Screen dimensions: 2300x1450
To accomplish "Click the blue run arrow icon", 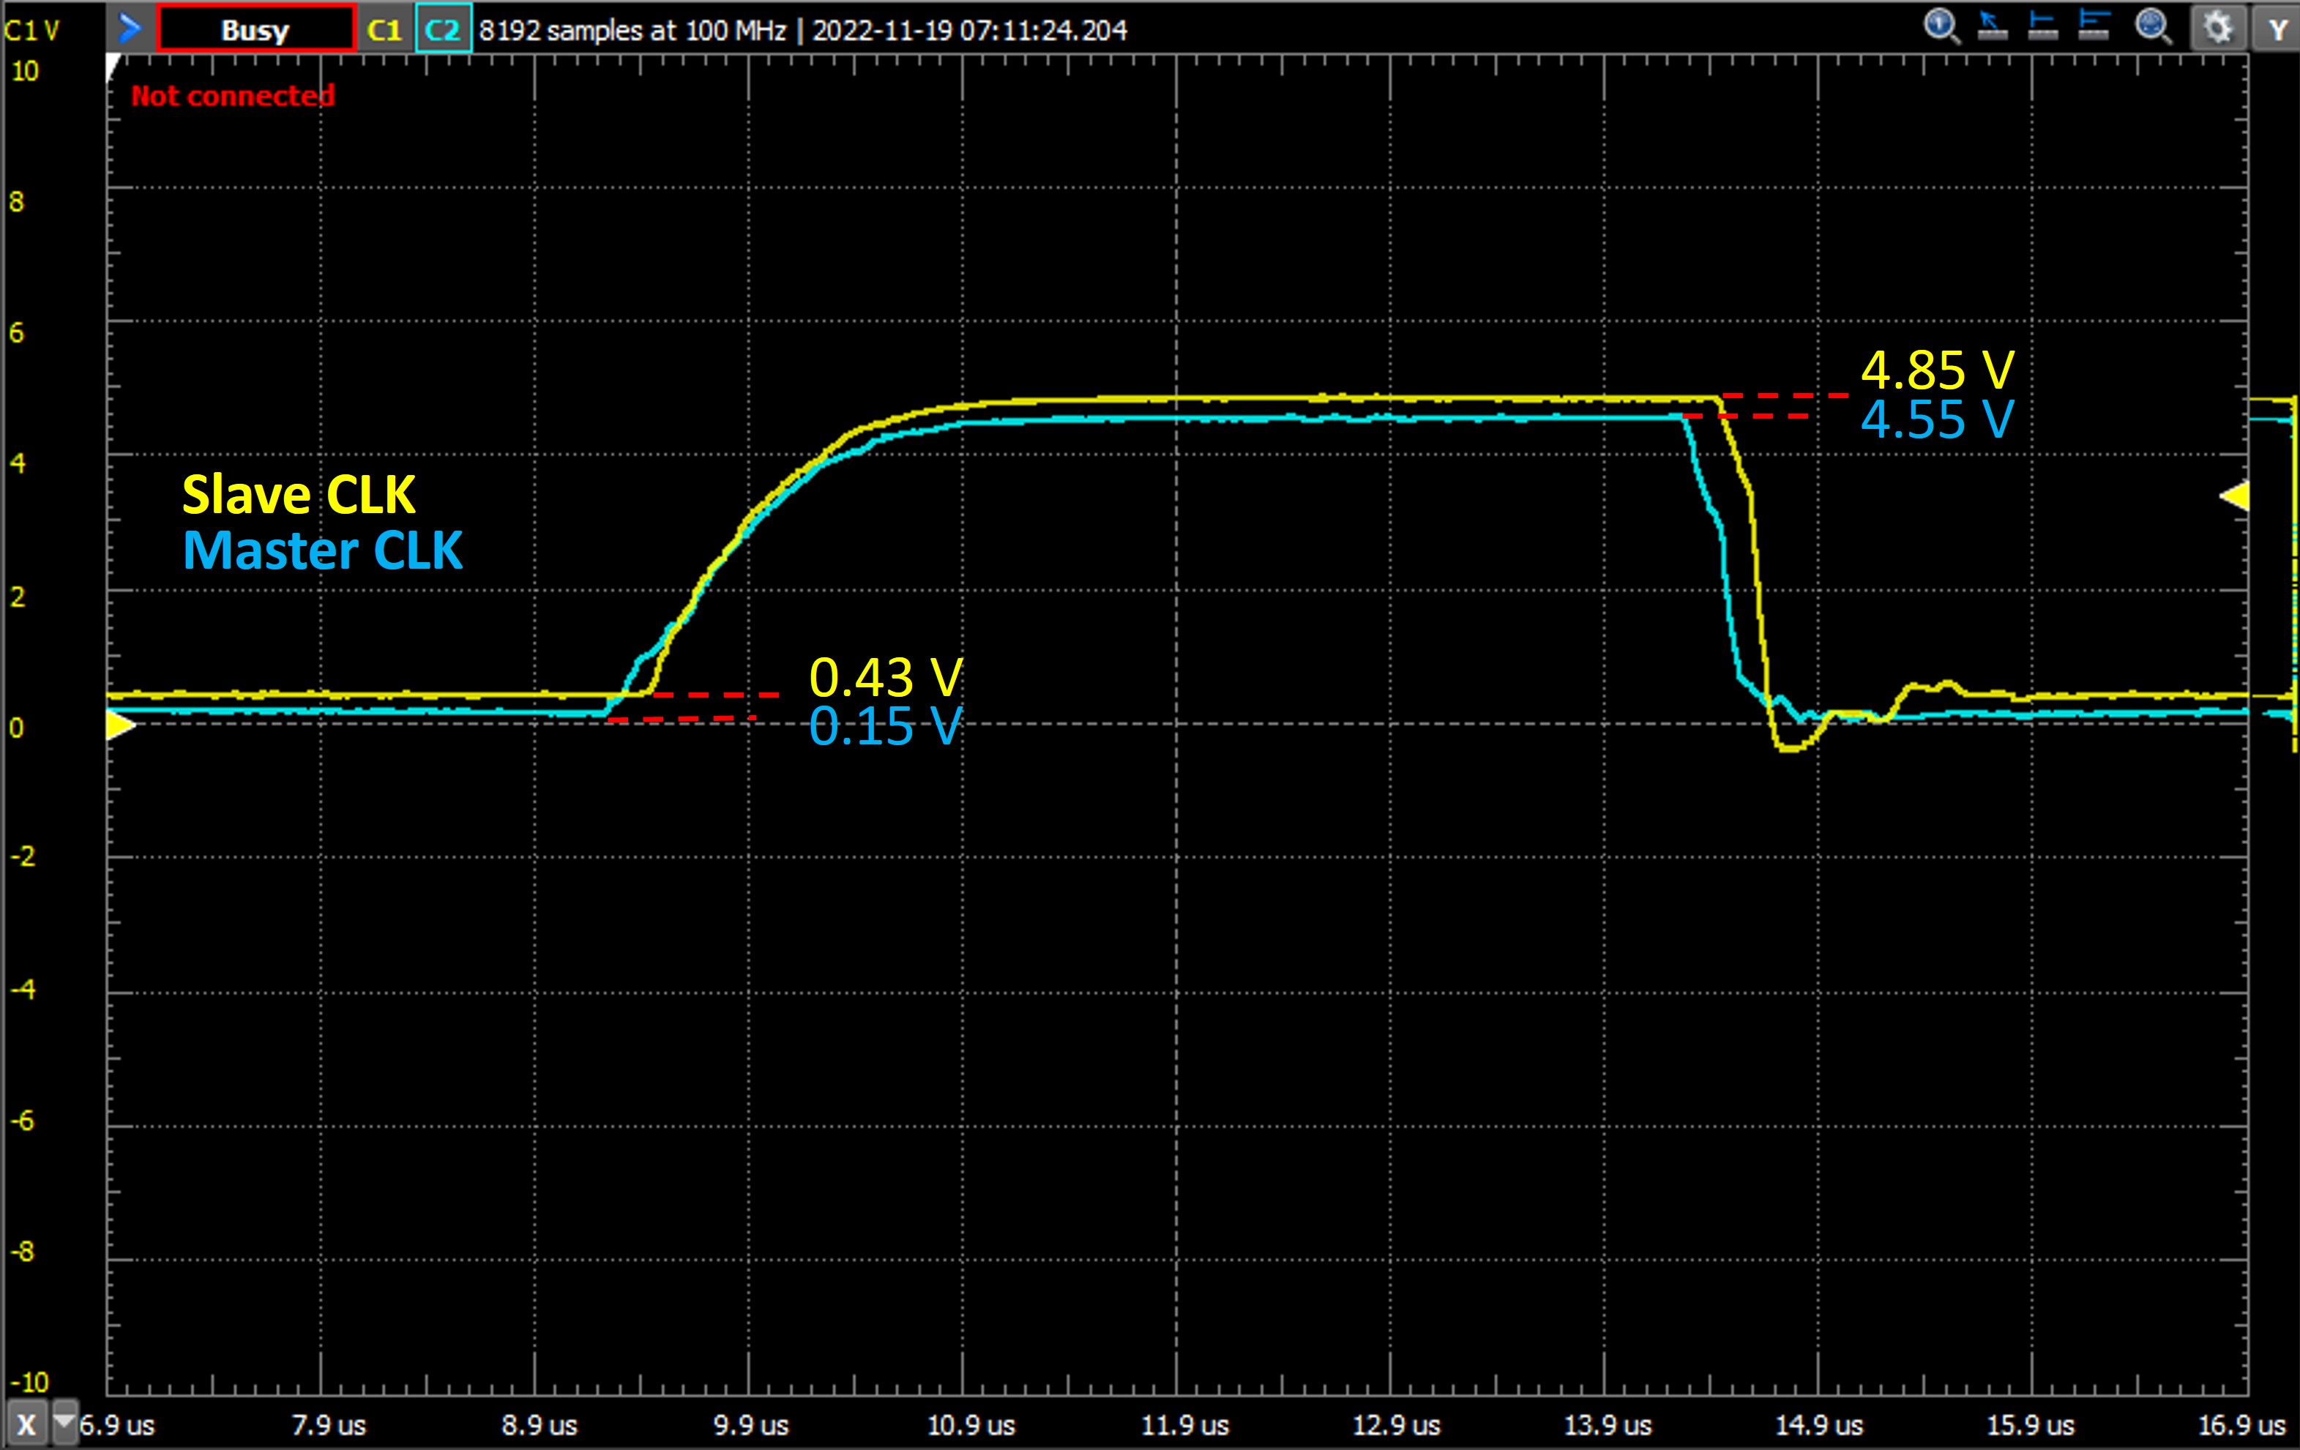I will (129, 29).
